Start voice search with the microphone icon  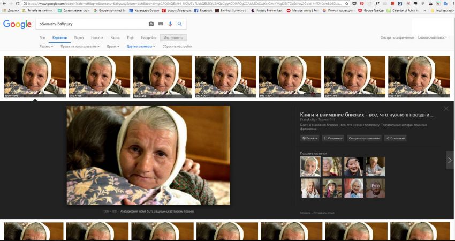pyautogui.click(x=170, y=24)
